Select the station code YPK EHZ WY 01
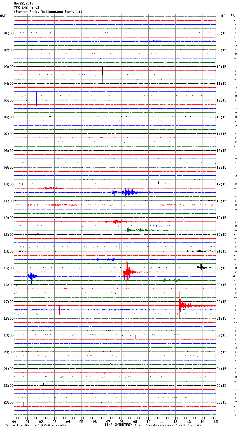The image size is (238, 429). pyautogui.click(x=27, y=8)
